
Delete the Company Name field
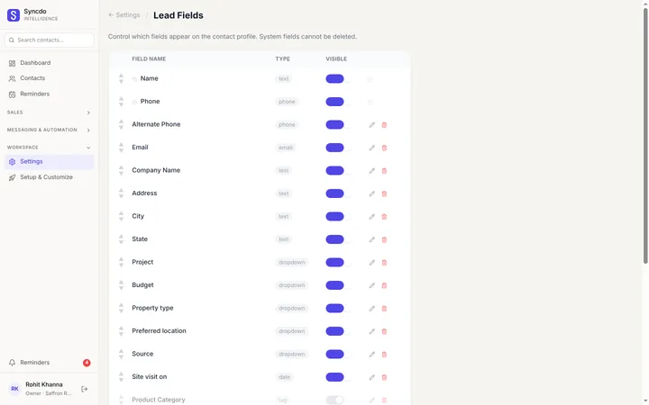coord(384,171)
